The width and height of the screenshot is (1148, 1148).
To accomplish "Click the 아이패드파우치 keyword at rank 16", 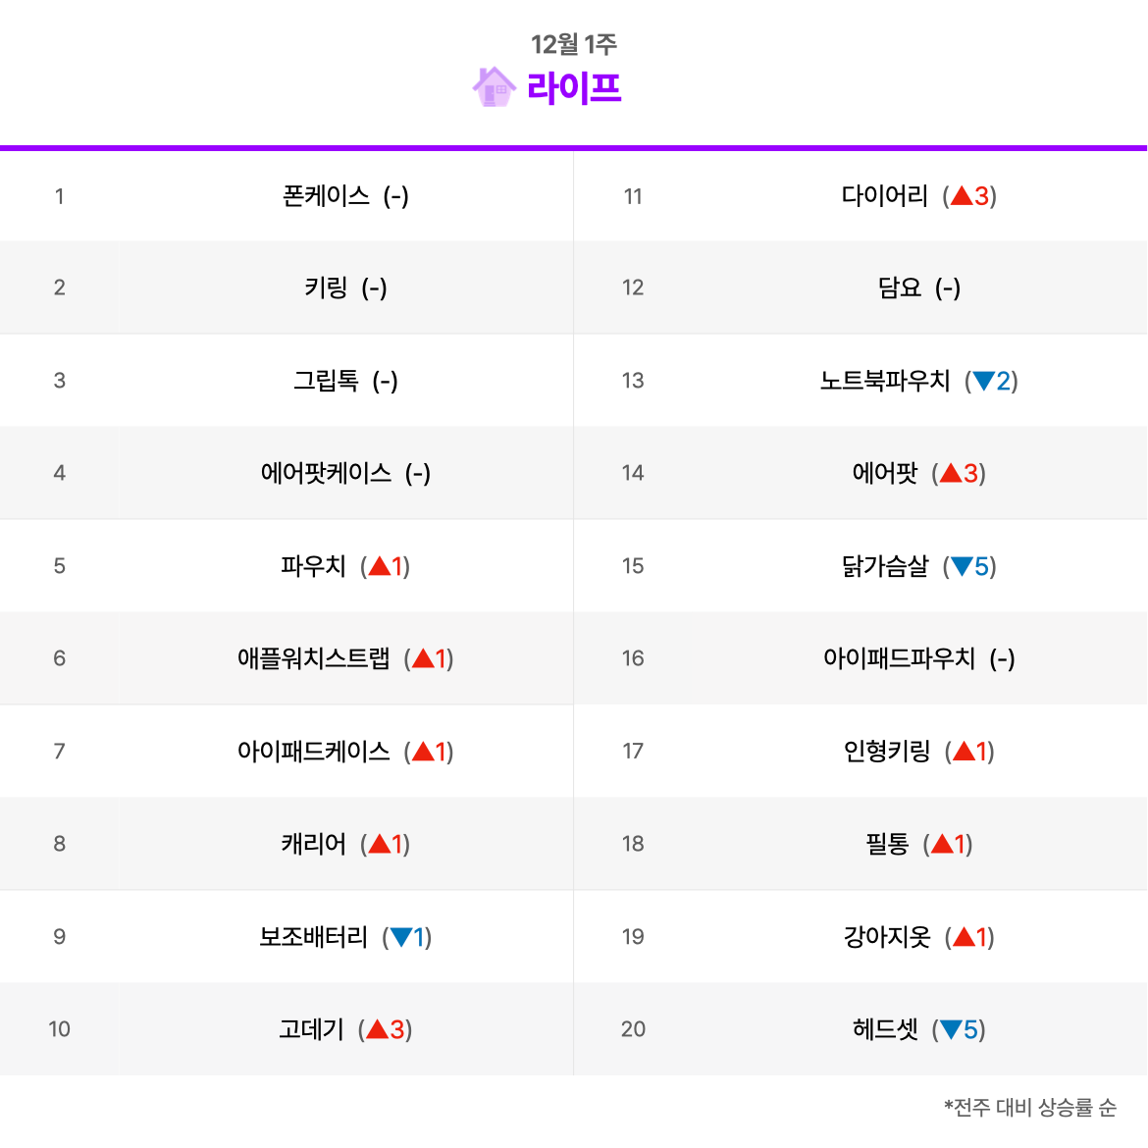I will pyautogui.click(x=899, y=658).
